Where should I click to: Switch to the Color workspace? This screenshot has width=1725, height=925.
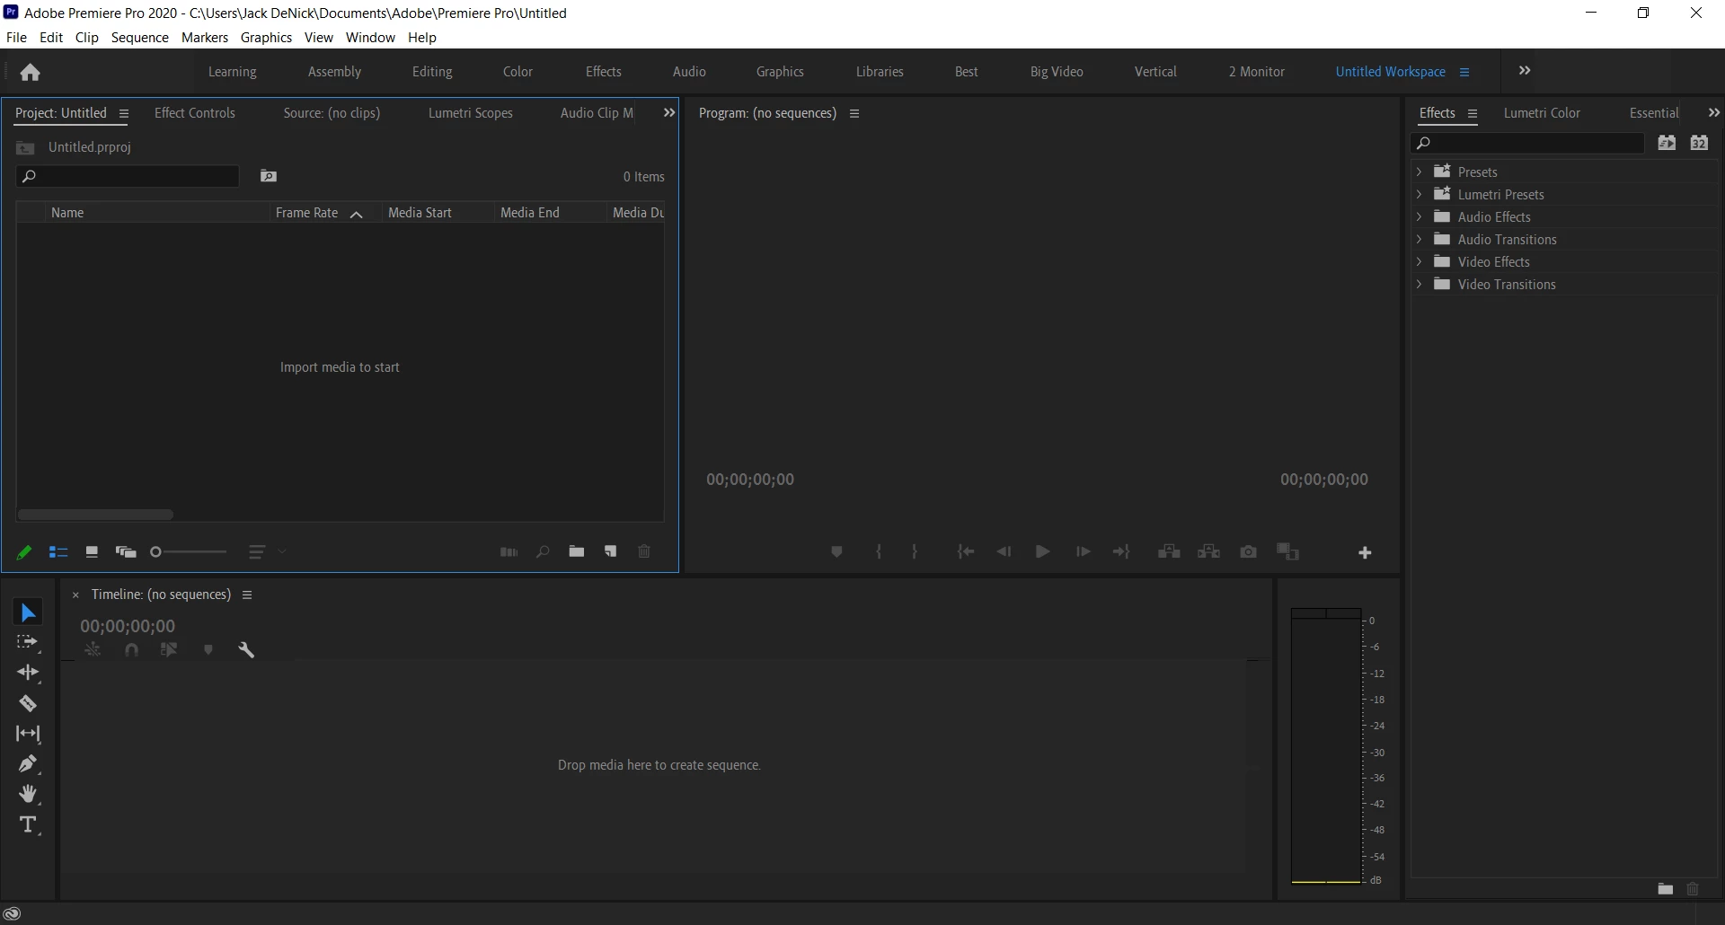pos(517,72)
